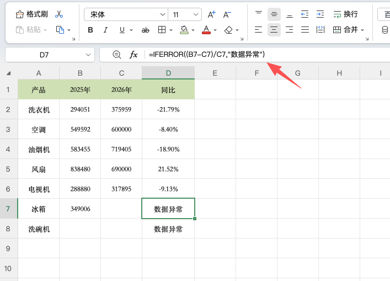Open font settings dialog launcher
Viewport: 390px width, 281px height.
pos(242,39)
